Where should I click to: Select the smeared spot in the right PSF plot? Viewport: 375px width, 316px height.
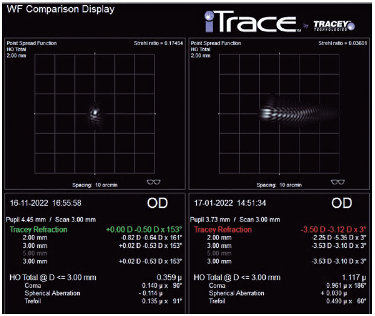(x=289, y=113)
